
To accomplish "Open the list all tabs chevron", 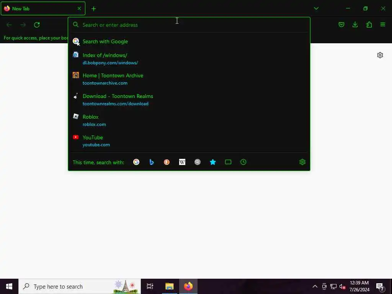I will 316,8.
